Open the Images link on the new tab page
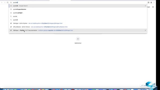160x90 pixels. (148, 7)
